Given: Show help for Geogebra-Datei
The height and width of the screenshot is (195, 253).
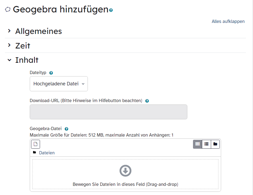Looking at the screenshot, I should point(66,129).
